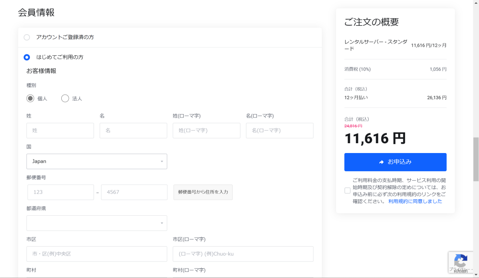
Task: Select the はじめてご利用の方 radio option
Action: coord(27,57)
